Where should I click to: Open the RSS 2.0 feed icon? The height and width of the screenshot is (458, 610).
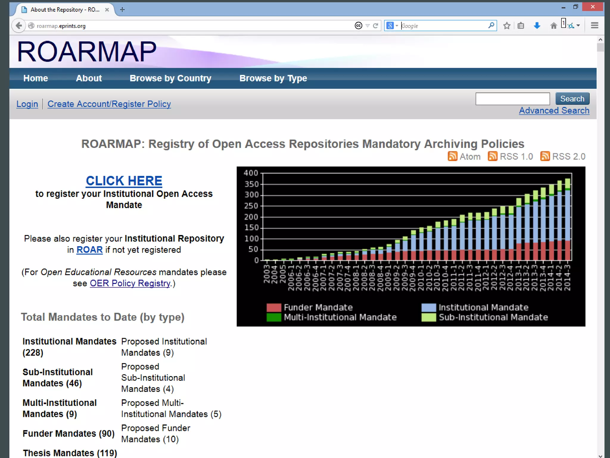pyautogui.click(x=545, y=156)
